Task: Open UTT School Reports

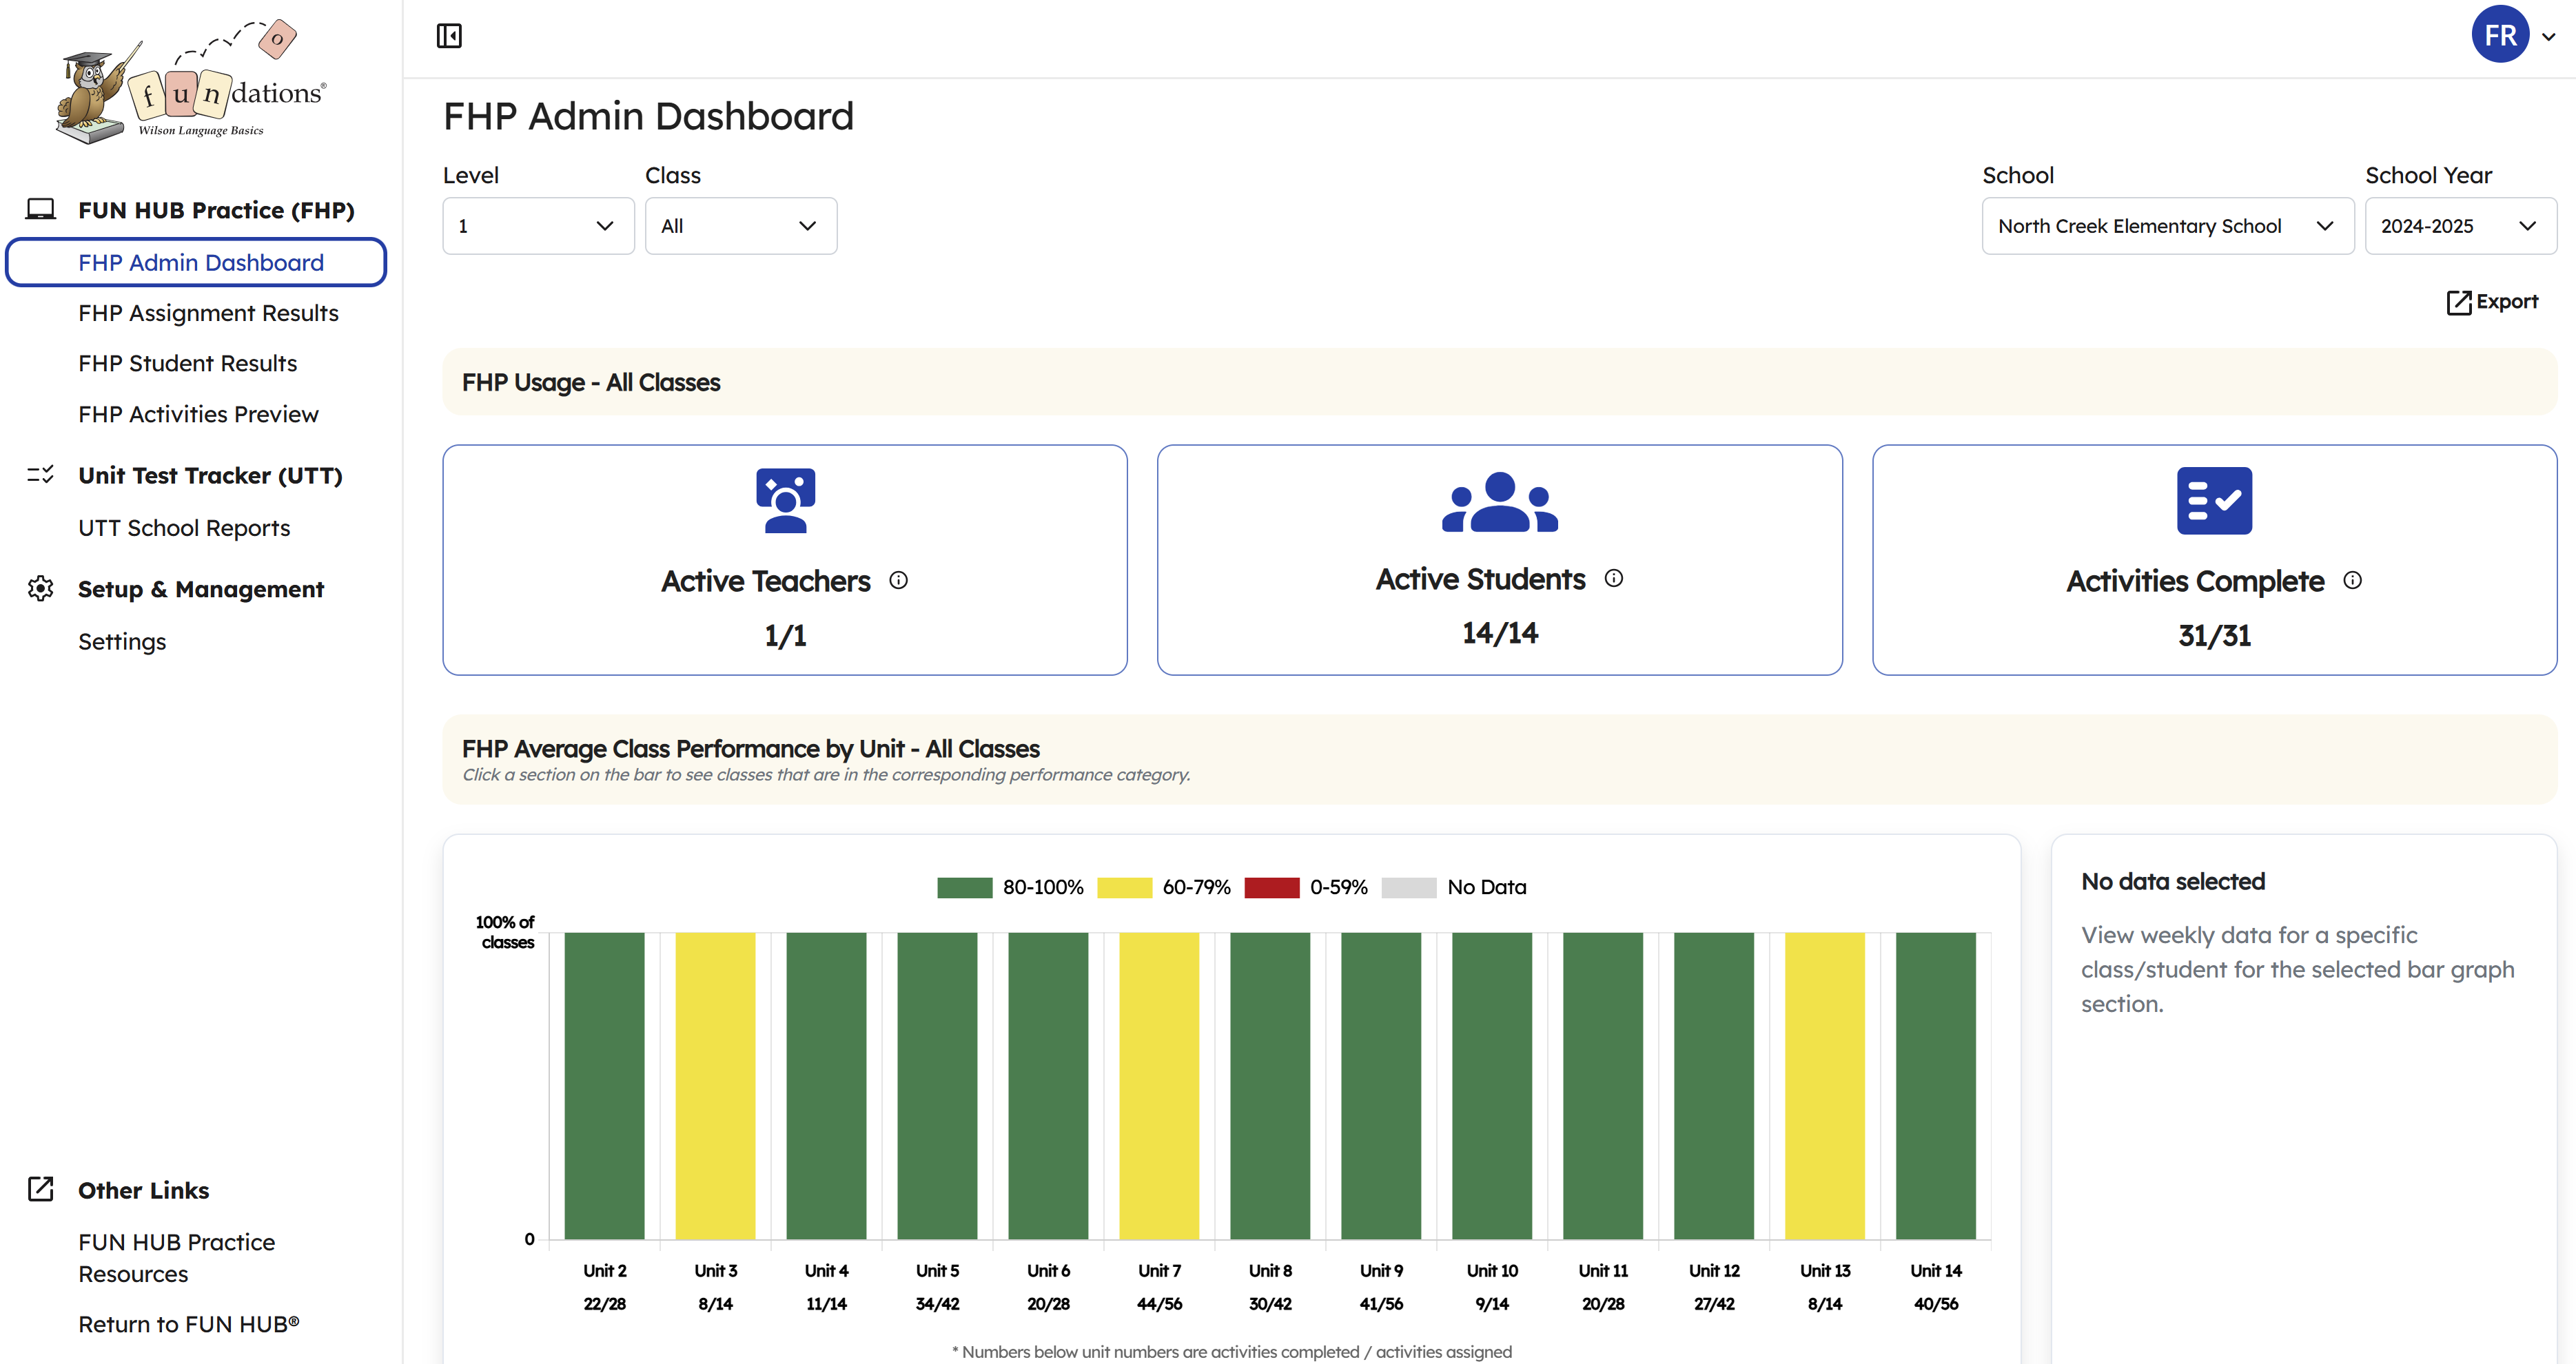Action: point(184,528)
